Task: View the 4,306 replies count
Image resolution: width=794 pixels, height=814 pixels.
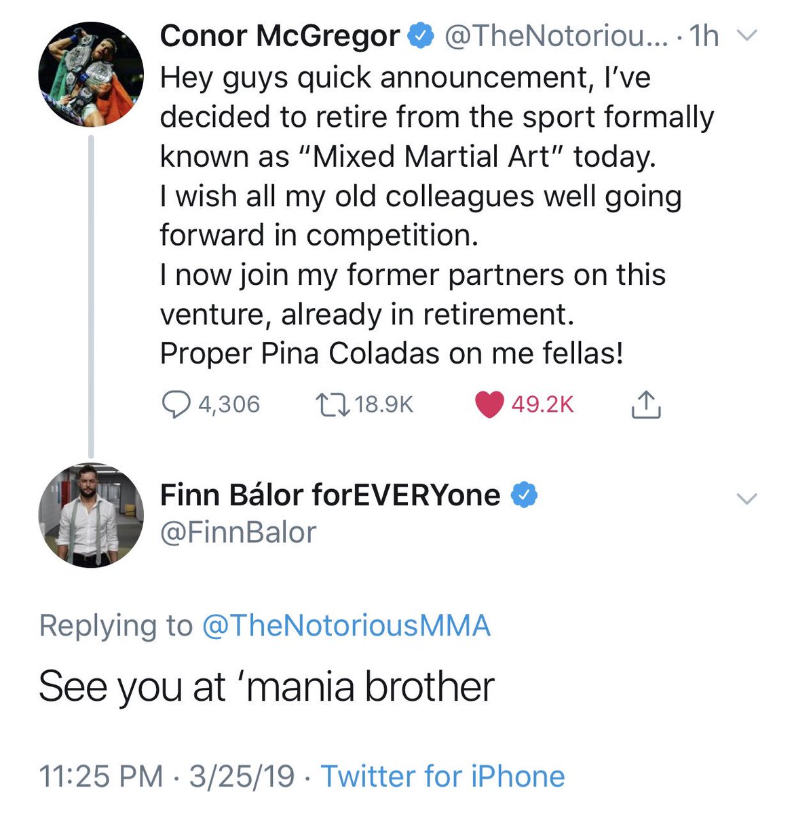Action: [x=229, y=405]
